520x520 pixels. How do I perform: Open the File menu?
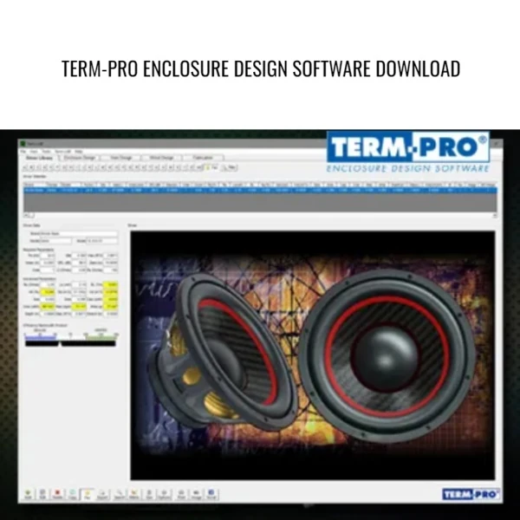click(x=23, y=151)
